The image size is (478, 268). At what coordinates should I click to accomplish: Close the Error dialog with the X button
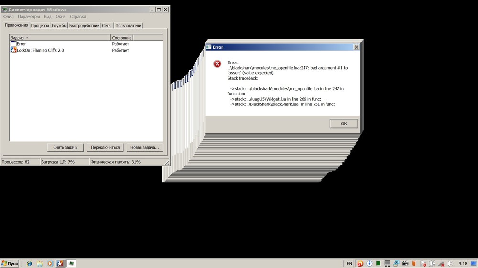tap(356, 47)
